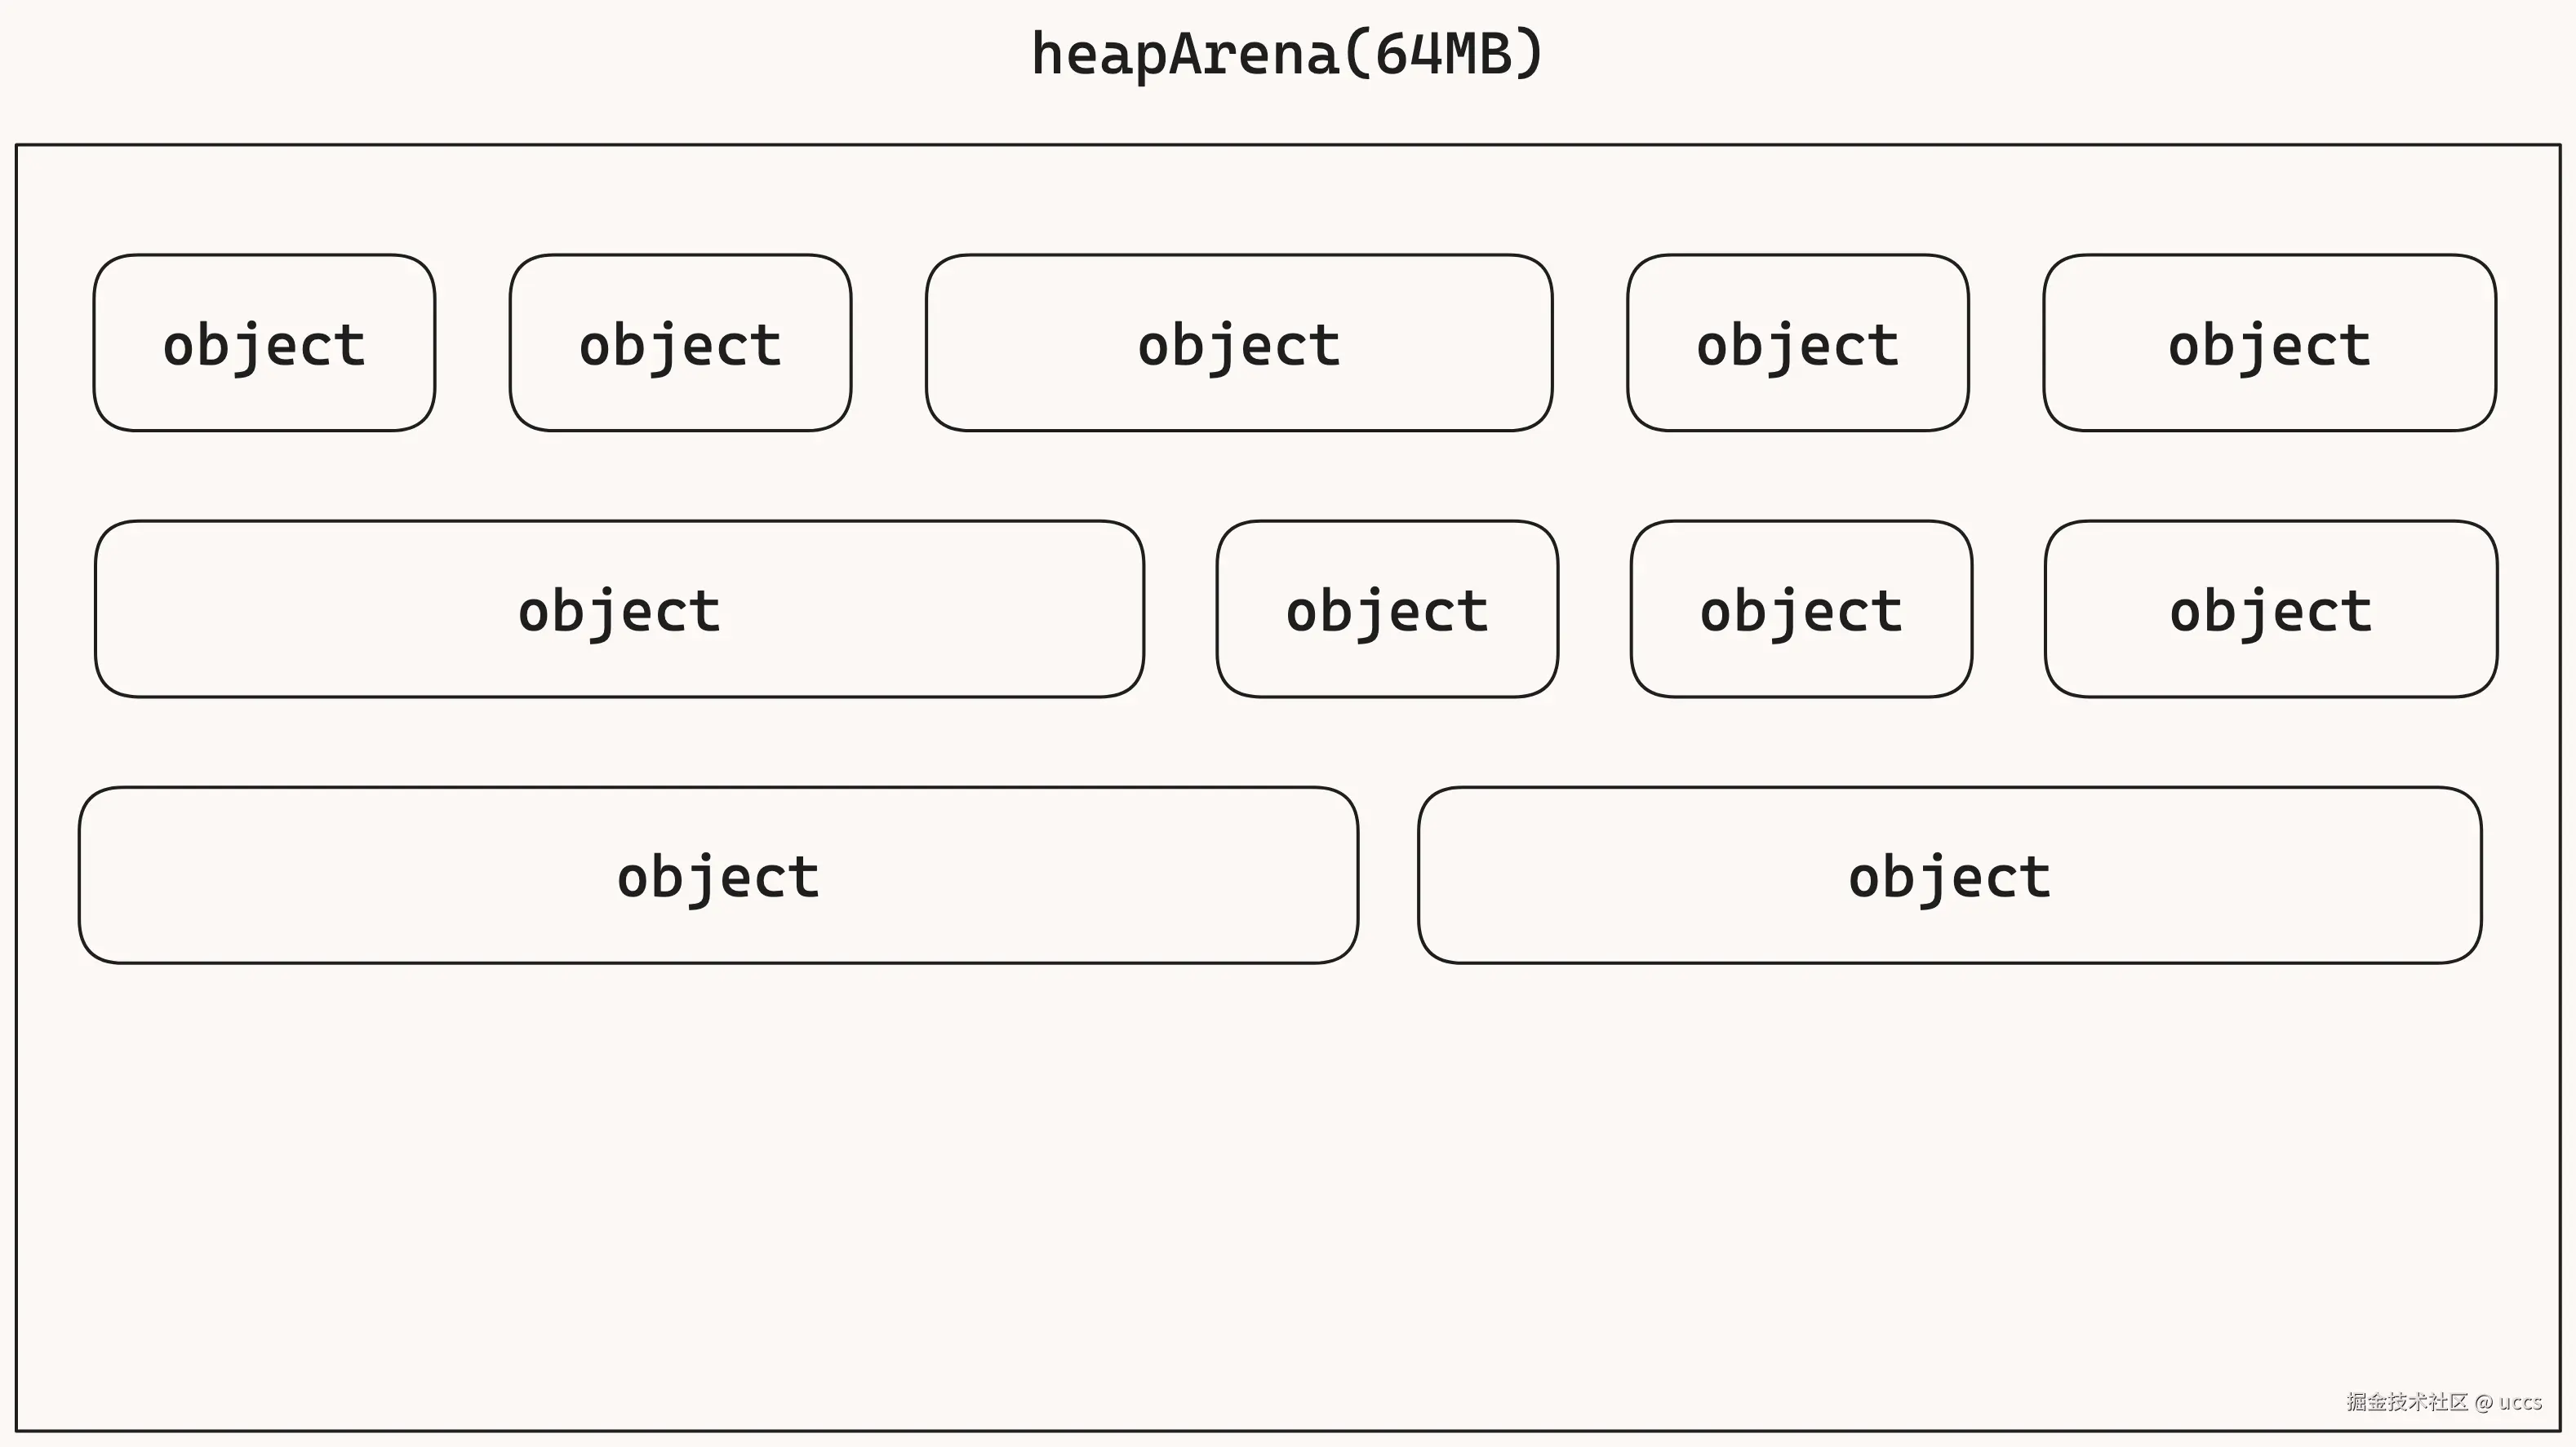Click the 掘金技术社区 watermark text

pos(2407,1402)
